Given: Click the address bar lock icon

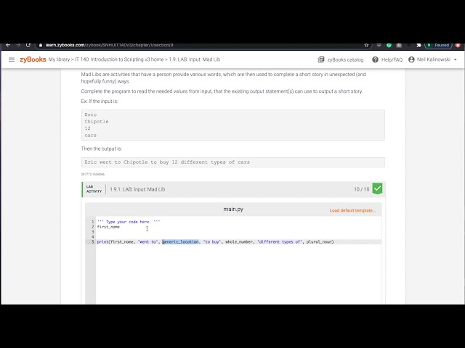Looking at the screenshot, I should tap(41, 45).
